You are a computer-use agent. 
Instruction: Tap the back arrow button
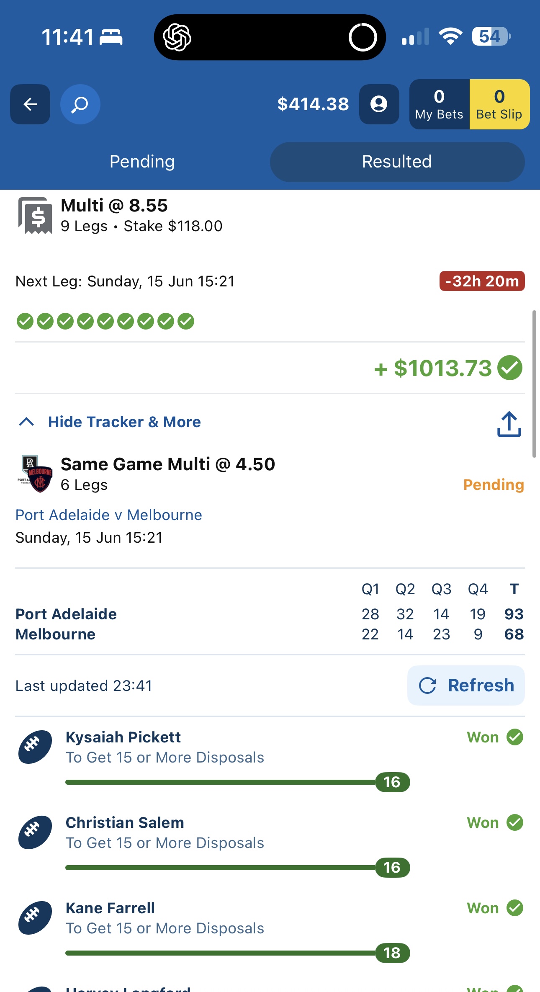pos(30,104)
